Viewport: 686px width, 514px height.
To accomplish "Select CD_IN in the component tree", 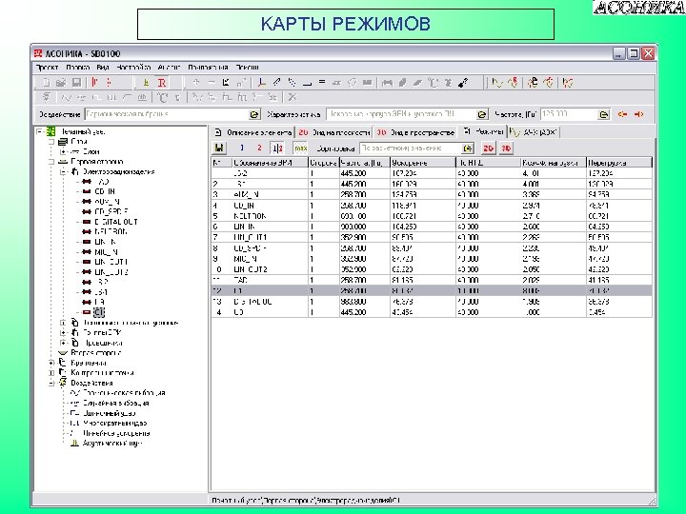I will (105, 191).
